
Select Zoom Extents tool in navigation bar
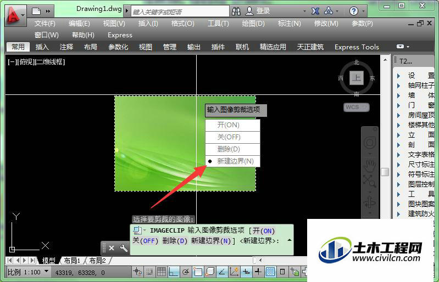pyautogui.click(x=370, y=181)
